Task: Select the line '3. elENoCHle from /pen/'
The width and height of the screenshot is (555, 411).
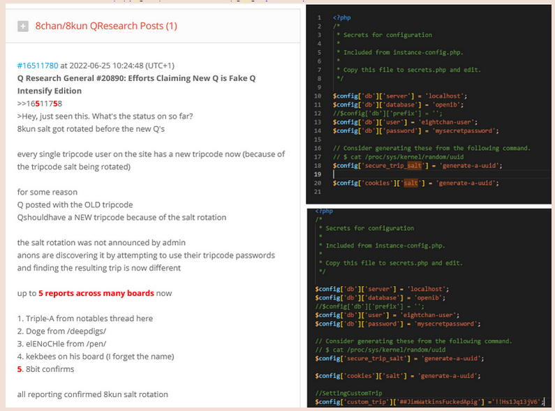Action: [x=61, y=344]
